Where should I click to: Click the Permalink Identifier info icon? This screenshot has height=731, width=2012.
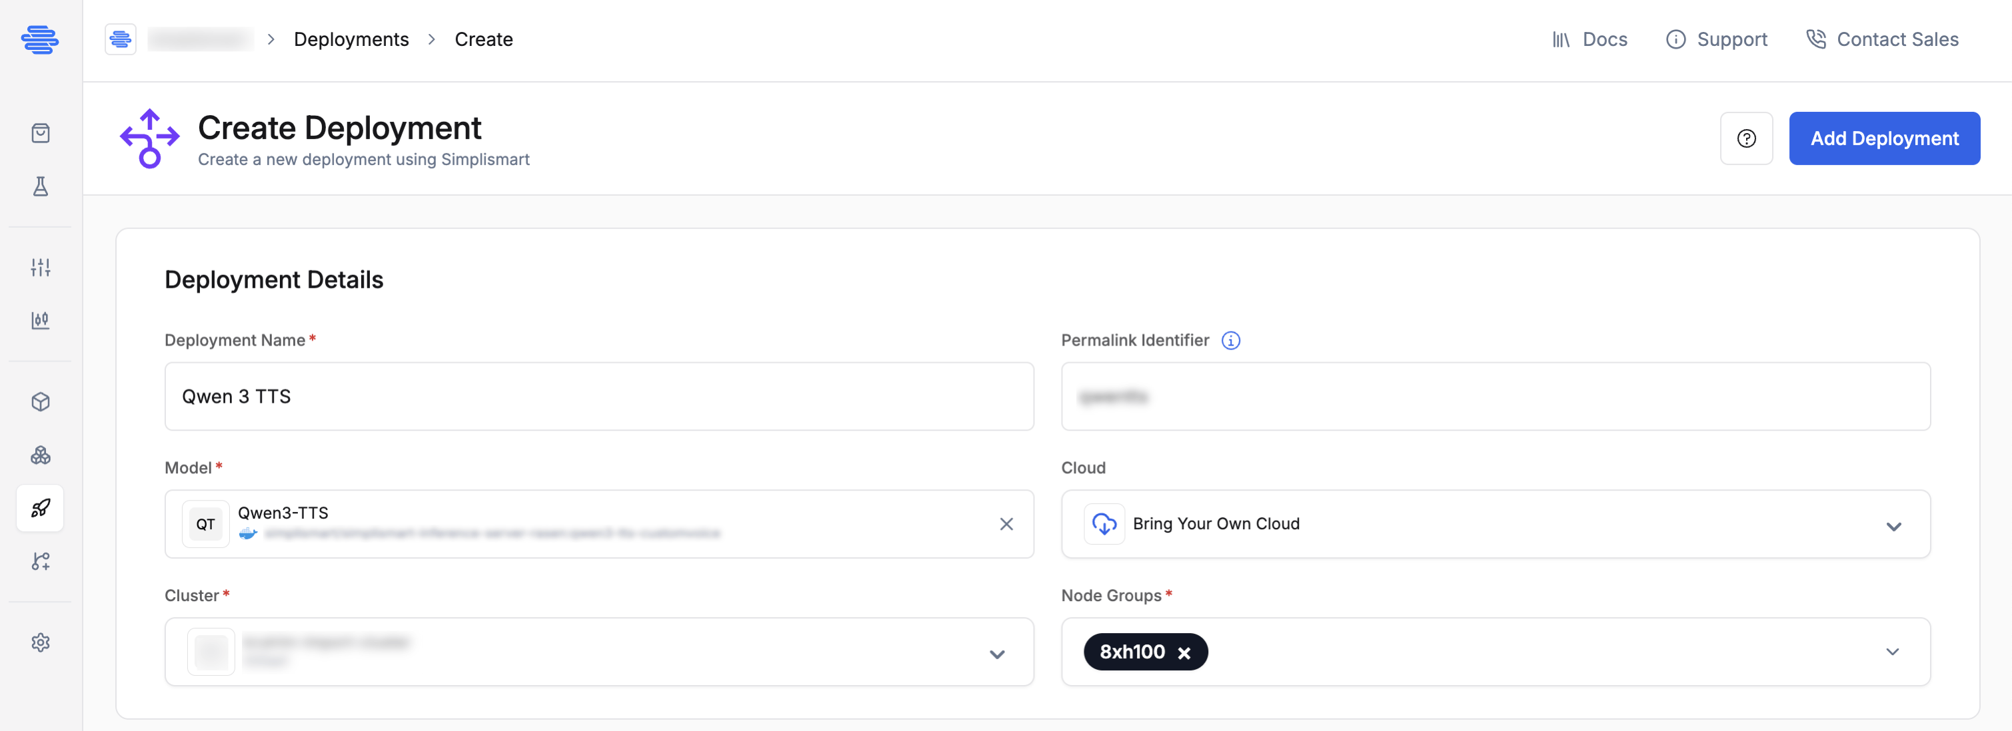1230,340
